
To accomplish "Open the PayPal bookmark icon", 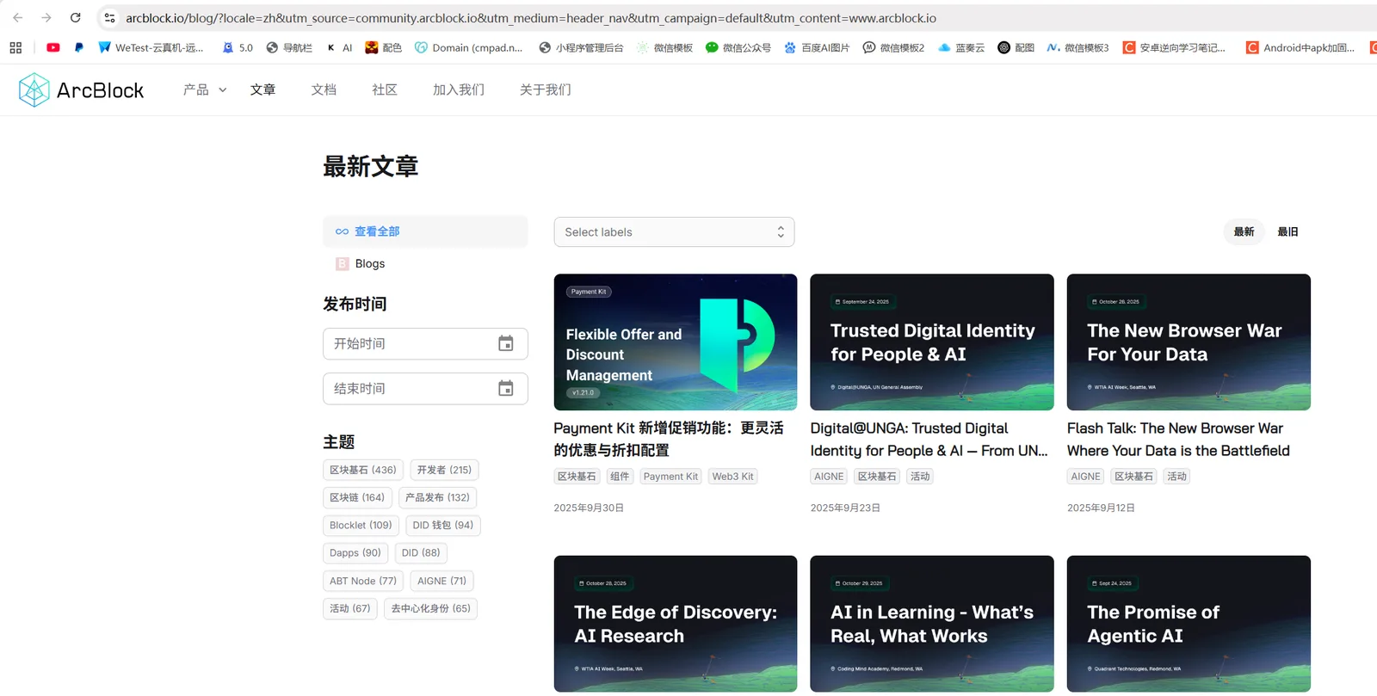I will click(79, 48).
